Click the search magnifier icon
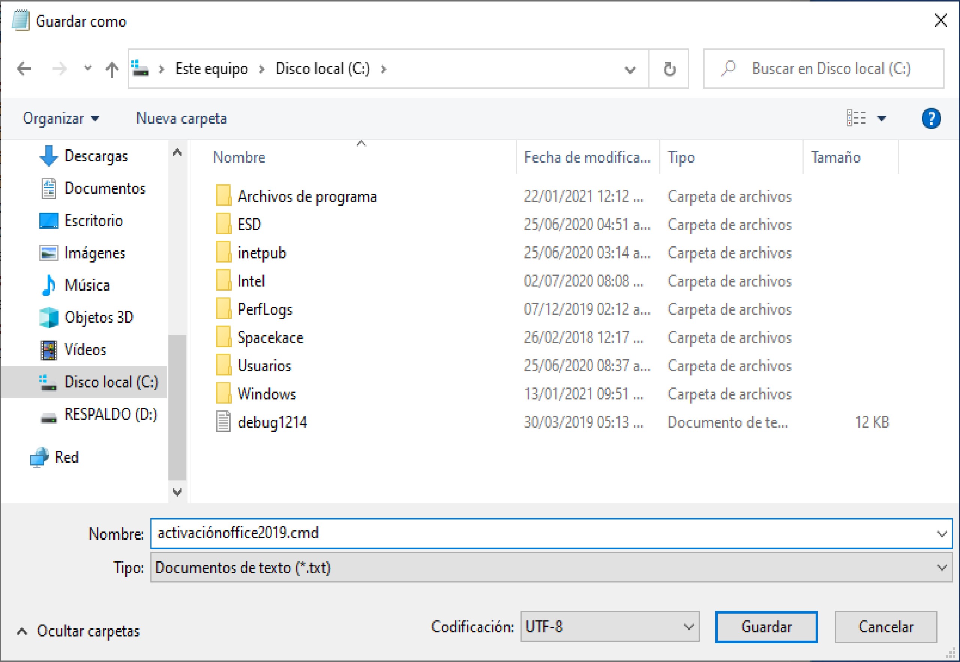This screenshot has height=662, width=960. (728, 68)
